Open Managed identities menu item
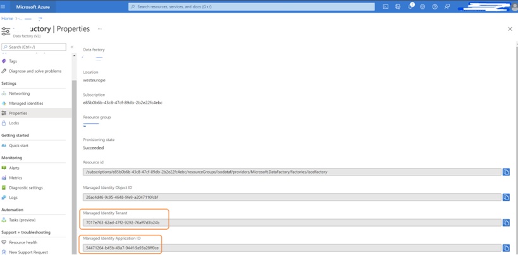Screen dimensions: 518x255 coord(26,103)
